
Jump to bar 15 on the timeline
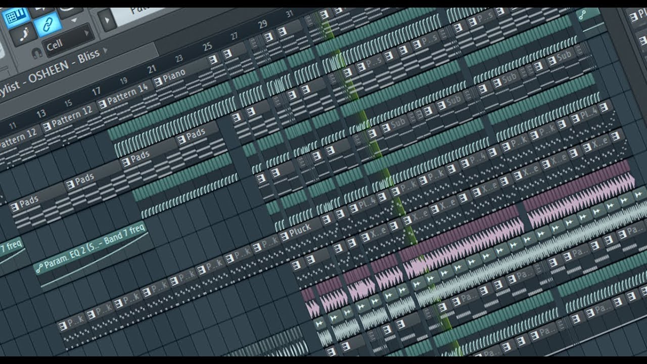[x=68, y=103]
